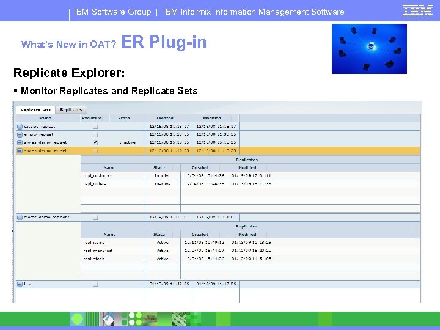Click the Replicates title above repl_customer table

tap(247, 159)
